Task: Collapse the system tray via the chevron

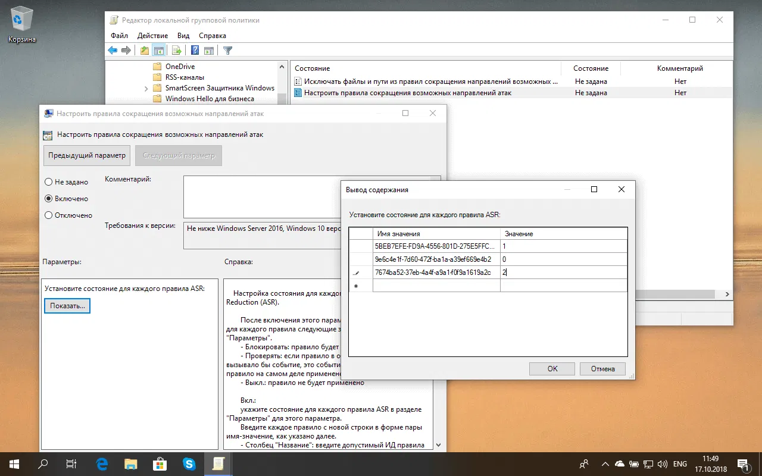Action: 605,464
